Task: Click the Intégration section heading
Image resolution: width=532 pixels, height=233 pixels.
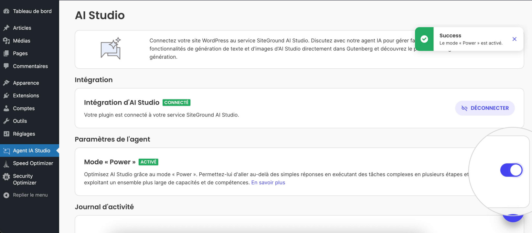Action: [x=94, y=80]
